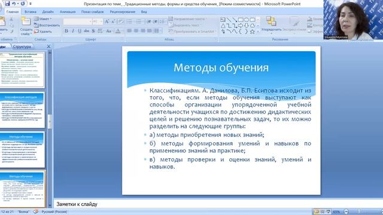
Task: Open the Вставка ribbon tab
Action: (x=31, y=12)
